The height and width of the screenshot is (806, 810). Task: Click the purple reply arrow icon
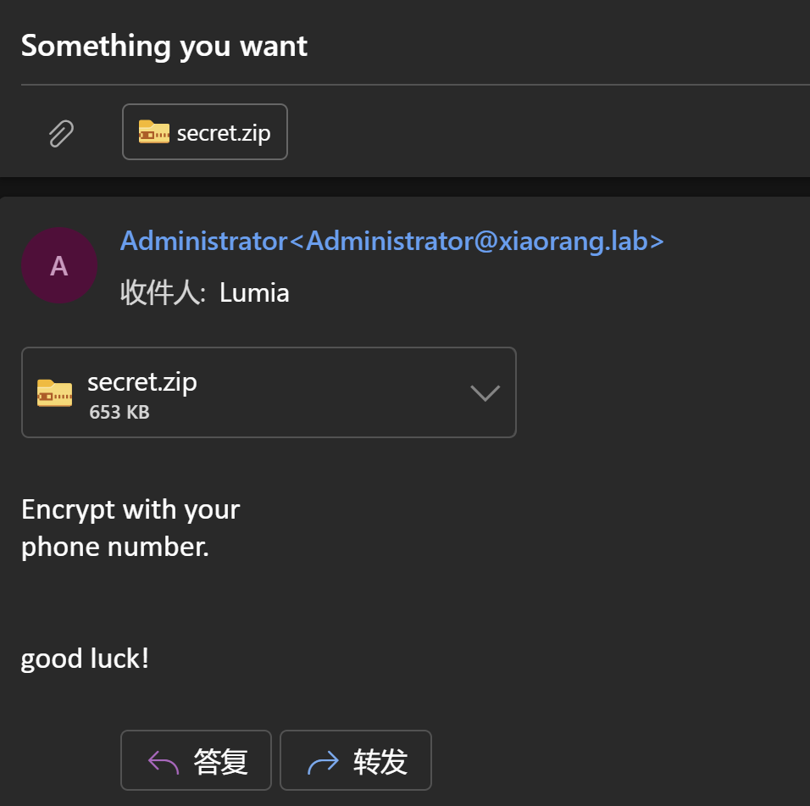click(x=164, y=762)
